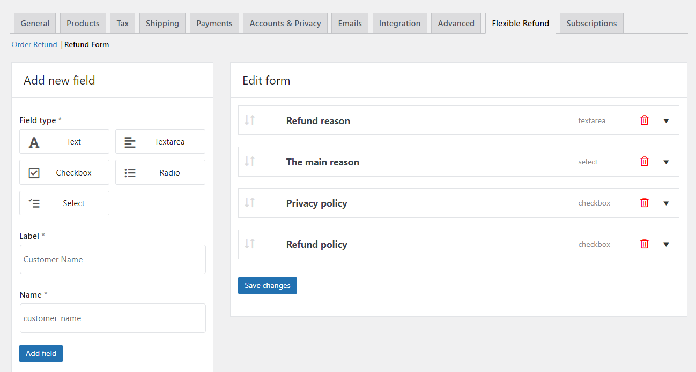Choose the Text field type
This screenshot has height=372, width=696.
tap(64, 141)
